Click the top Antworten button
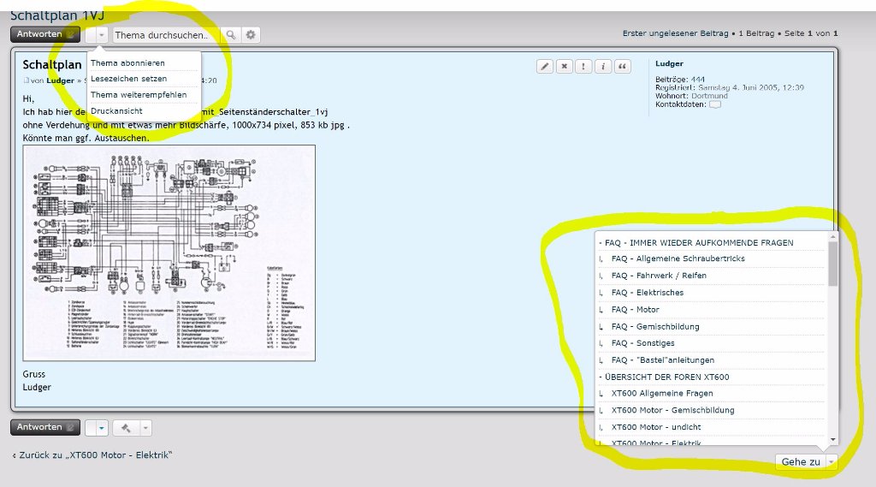 [44, 34]
